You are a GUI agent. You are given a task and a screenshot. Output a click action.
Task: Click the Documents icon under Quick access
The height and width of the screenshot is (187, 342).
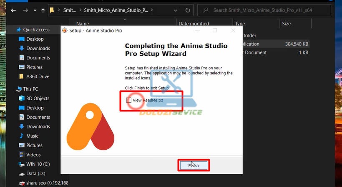click(22, 58)
